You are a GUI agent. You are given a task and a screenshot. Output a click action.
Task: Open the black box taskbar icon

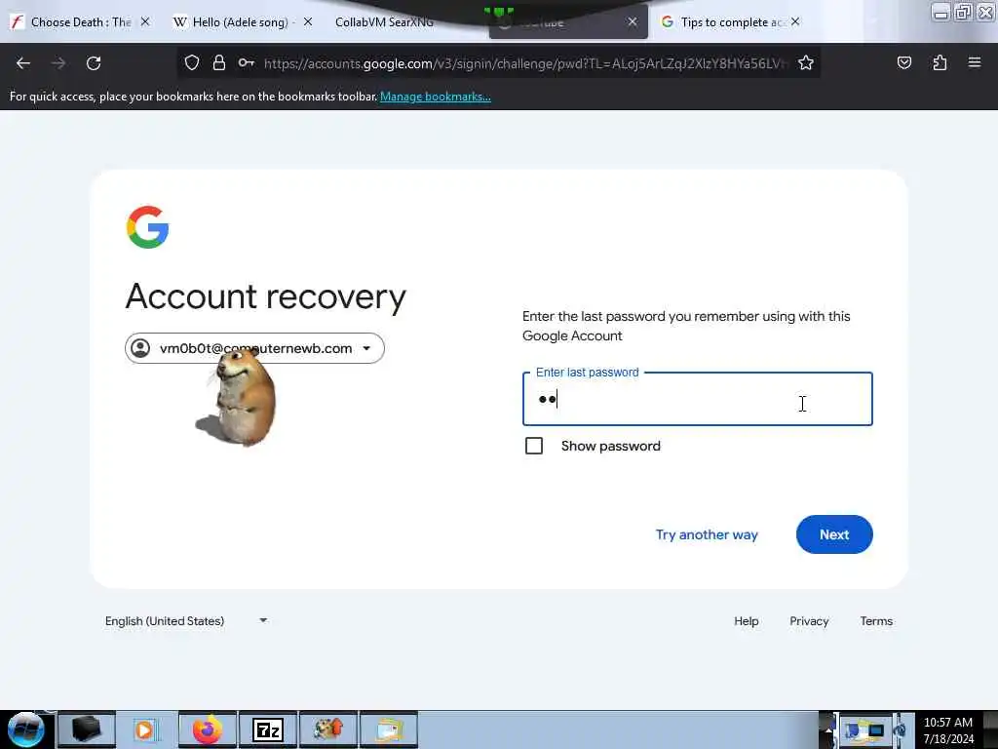coord(87,729)
